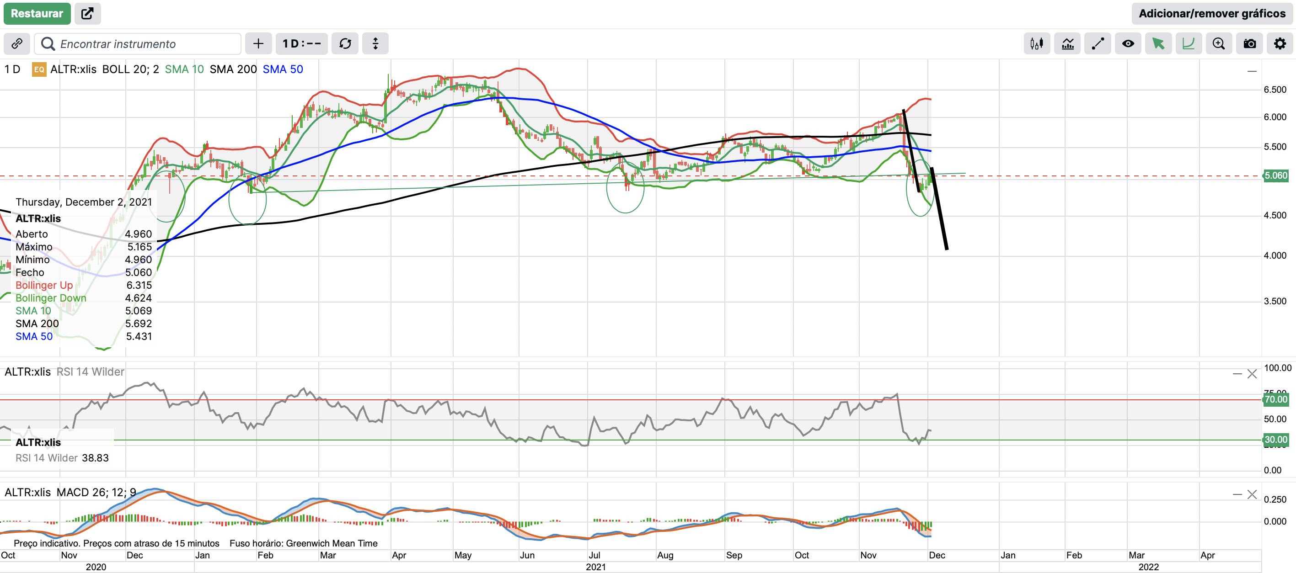The image size is (1296, 573).
Task: Open the 1 D time interval dropdown
Action: click(x=301, y=44)
